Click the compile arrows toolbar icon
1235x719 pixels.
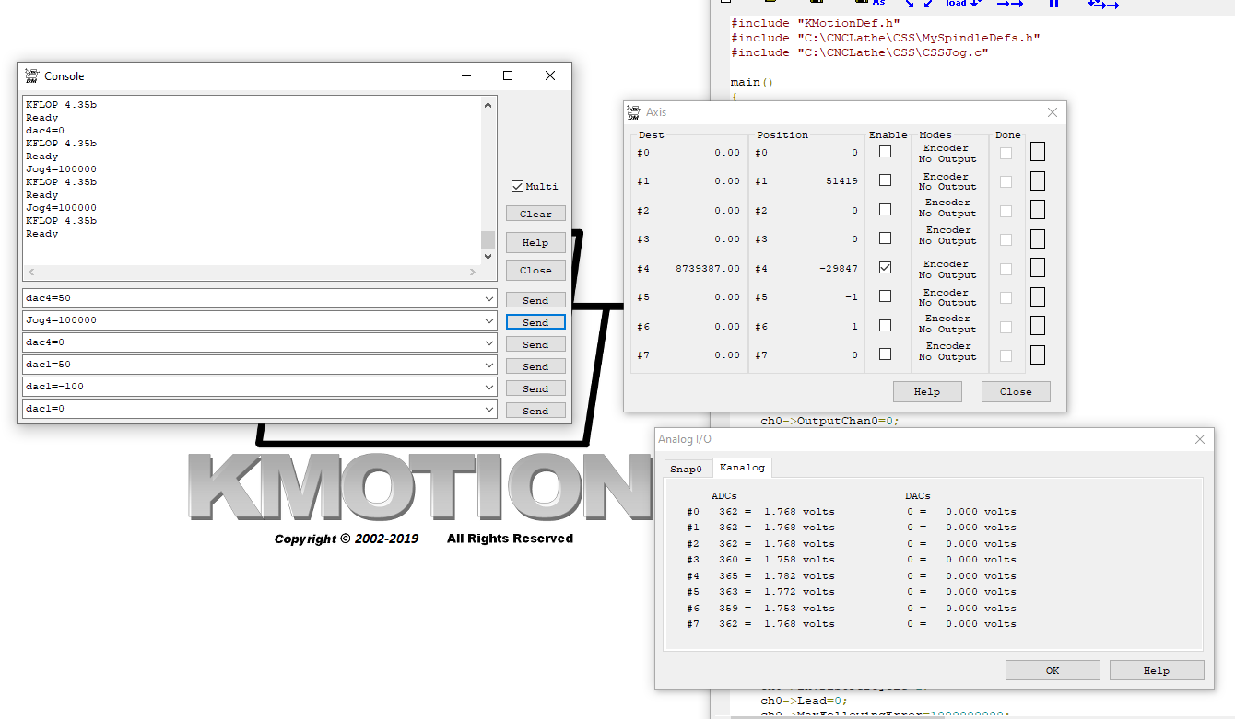click(x=918, y=3)
